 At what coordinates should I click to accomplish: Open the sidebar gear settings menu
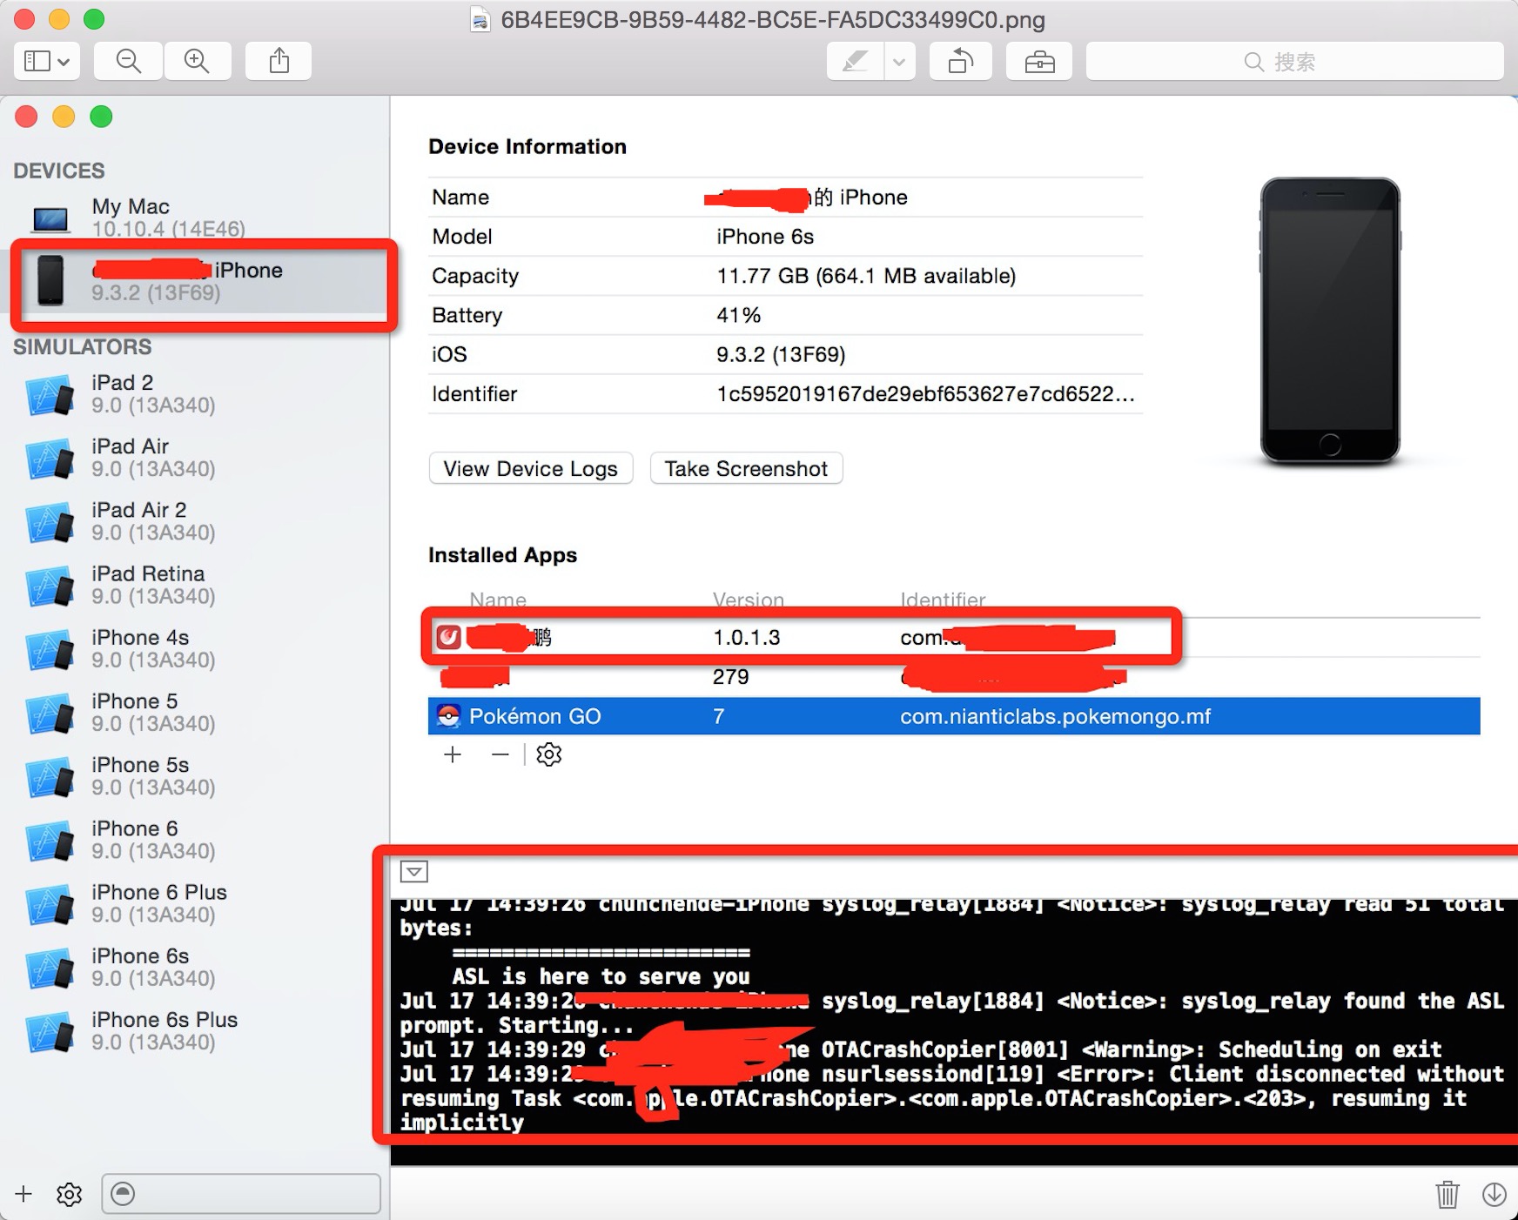point(69,1194)
